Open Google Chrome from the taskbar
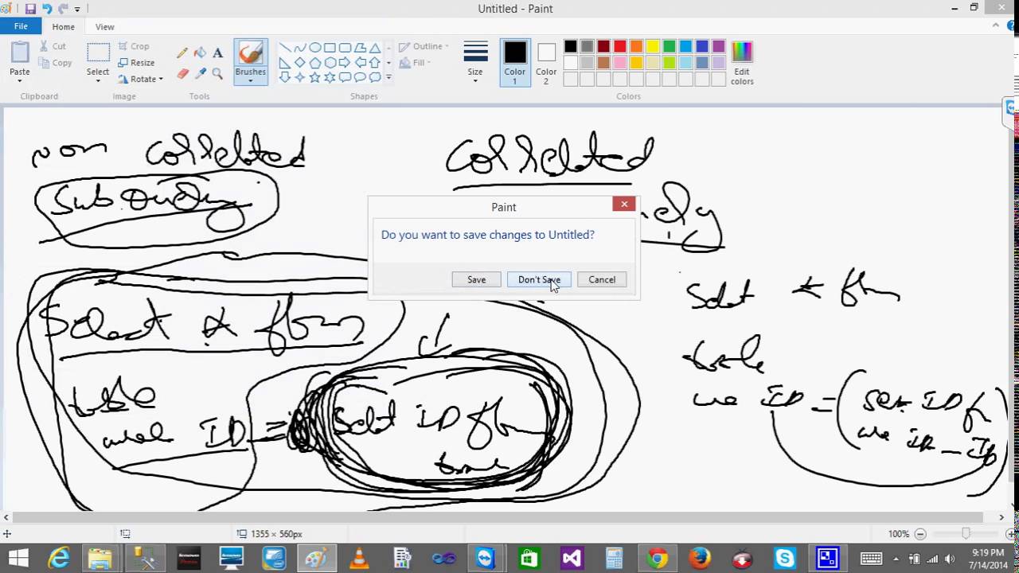1019x573 pixels. [658, 559]
